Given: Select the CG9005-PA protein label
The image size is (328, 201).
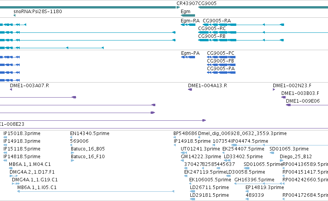Looking at the screenshot, I should coord(221,69).
